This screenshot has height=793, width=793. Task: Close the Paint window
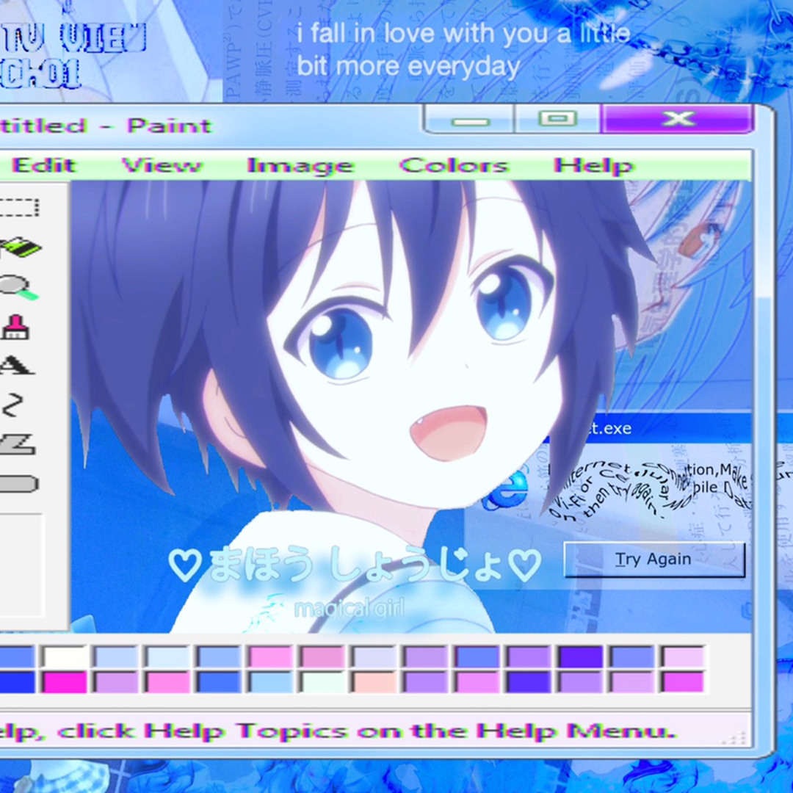coord(677,118)
